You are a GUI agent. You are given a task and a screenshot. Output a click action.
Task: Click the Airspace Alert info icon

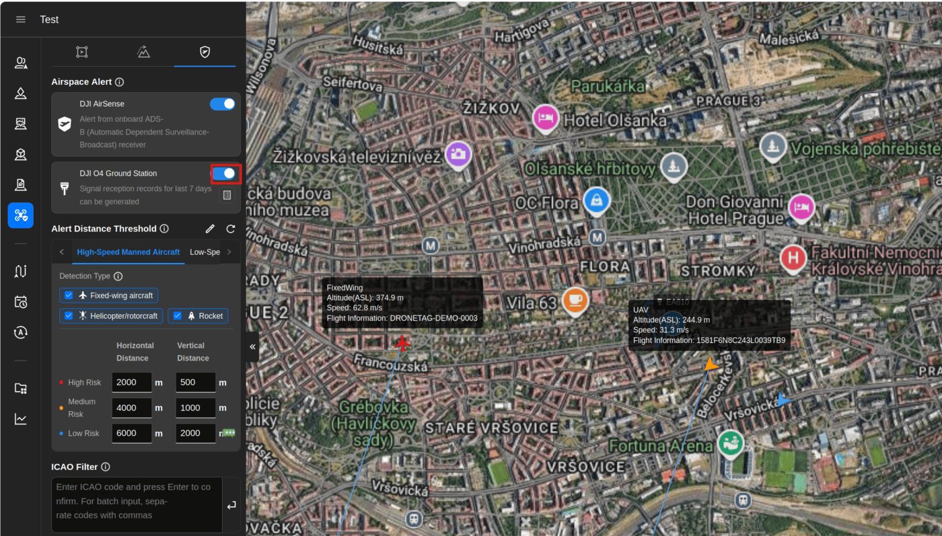(119, 82)
